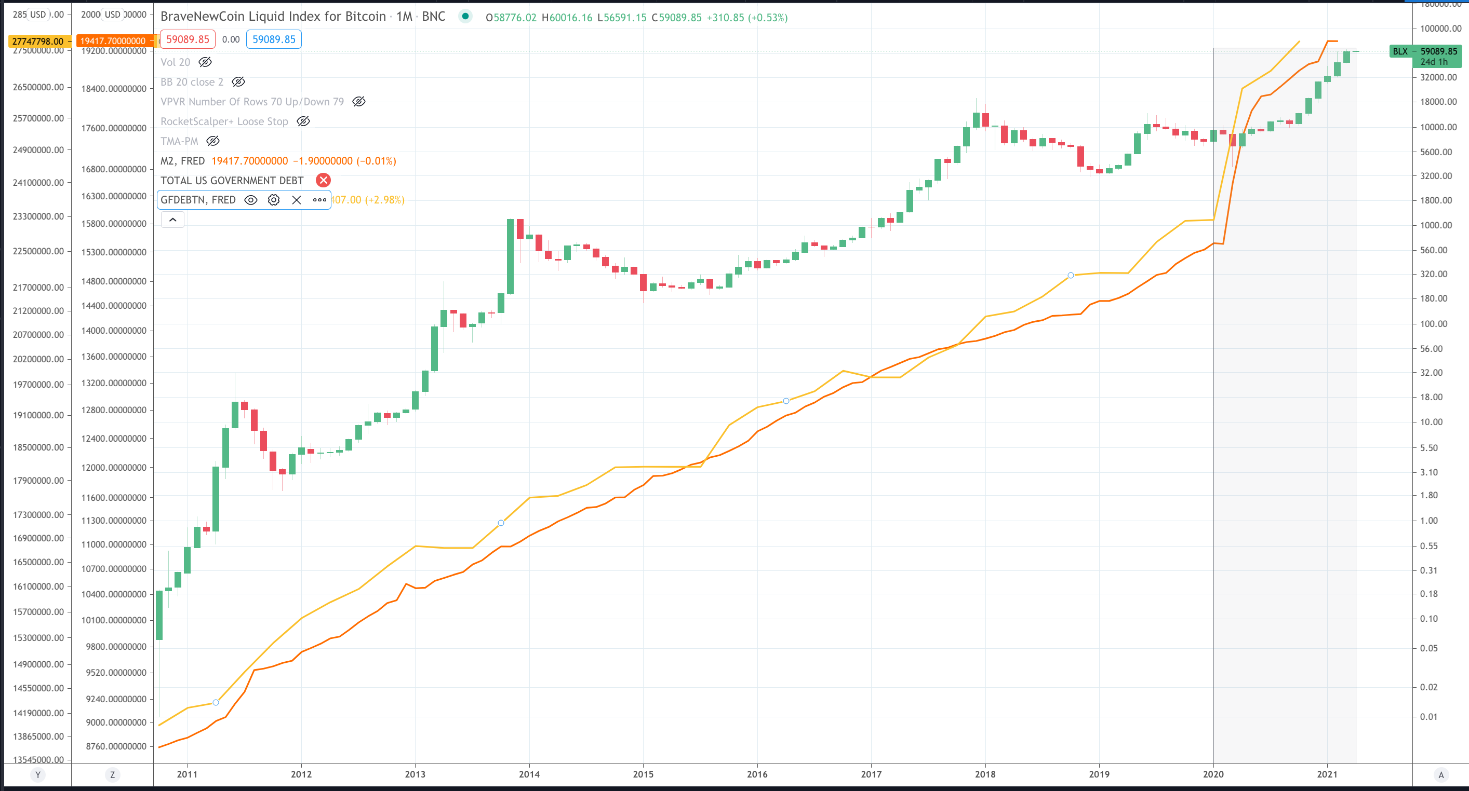Open USD currency selector on leftmost scale
This screenshot has height=791, width=1469.
pos(37,14)
